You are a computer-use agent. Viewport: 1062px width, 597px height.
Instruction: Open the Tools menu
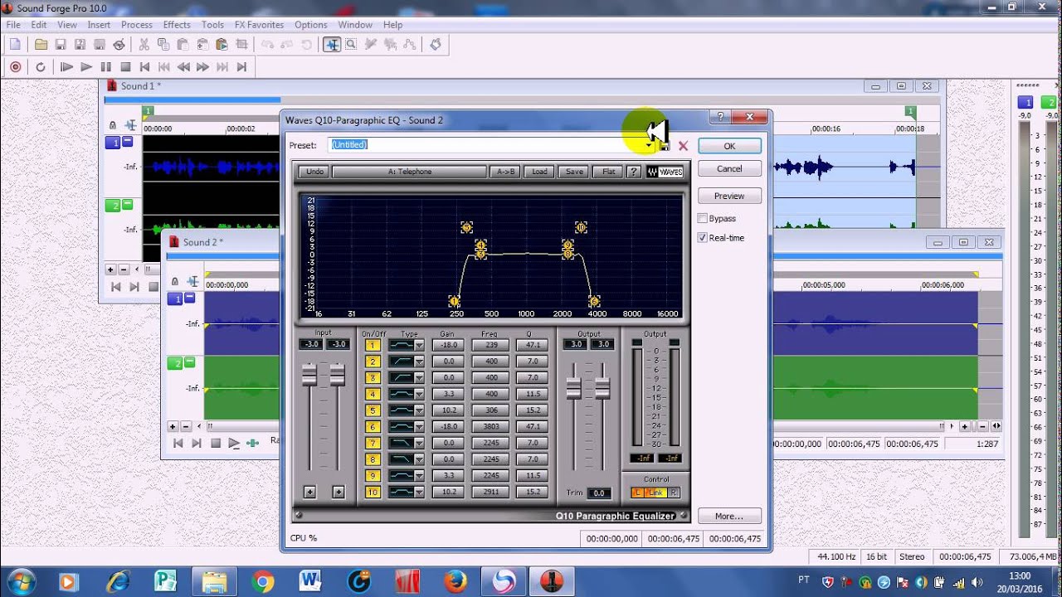tap(213, 25)
